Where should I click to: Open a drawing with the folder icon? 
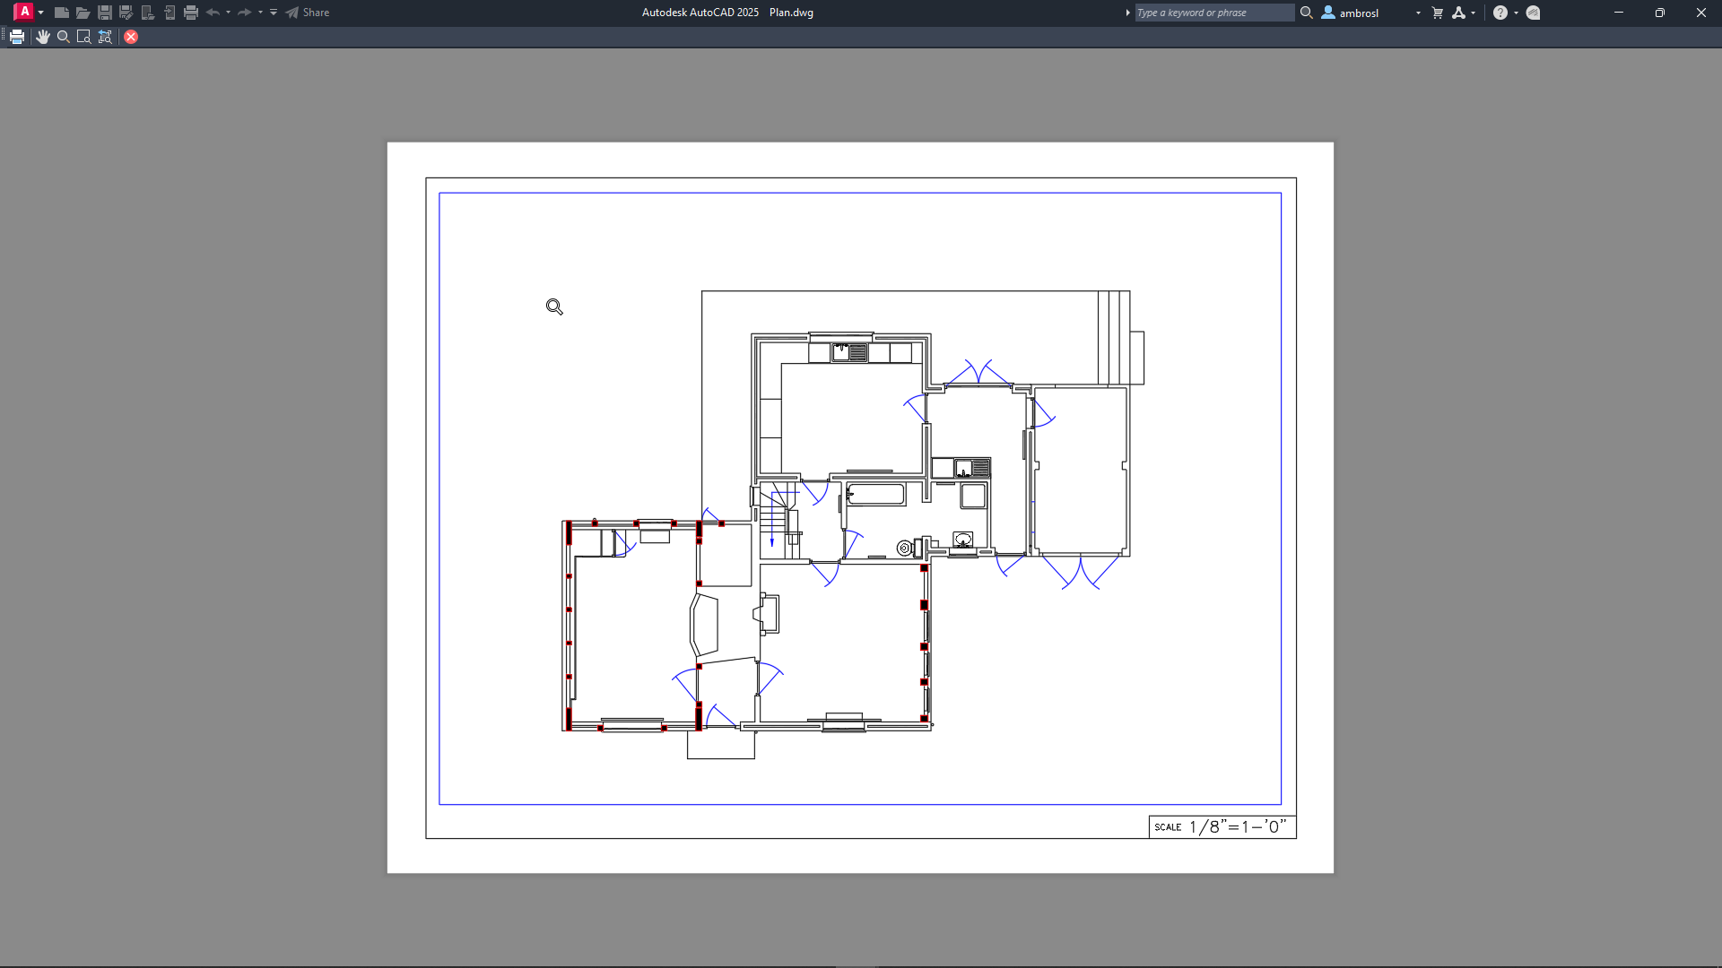click(x=83, y=13)
